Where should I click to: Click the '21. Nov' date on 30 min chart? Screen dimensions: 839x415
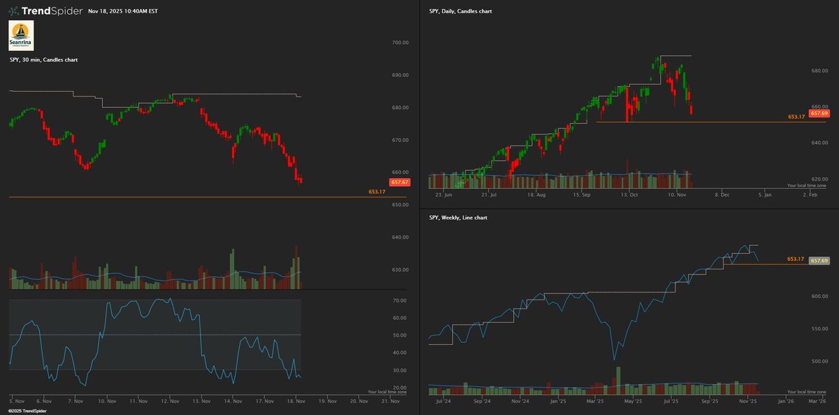pyautogui.click(x=390, y=402)
